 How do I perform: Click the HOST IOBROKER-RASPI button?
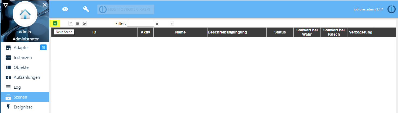click(x=126, y=9)
